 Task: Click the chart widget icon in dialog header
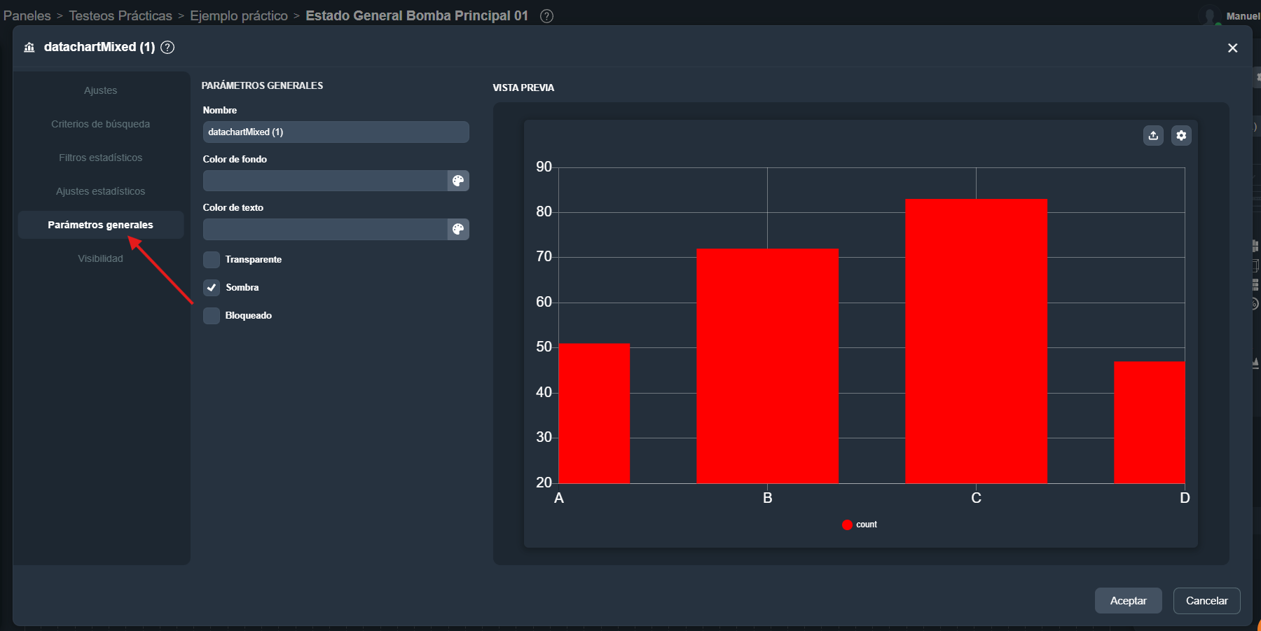coord(29,47)
